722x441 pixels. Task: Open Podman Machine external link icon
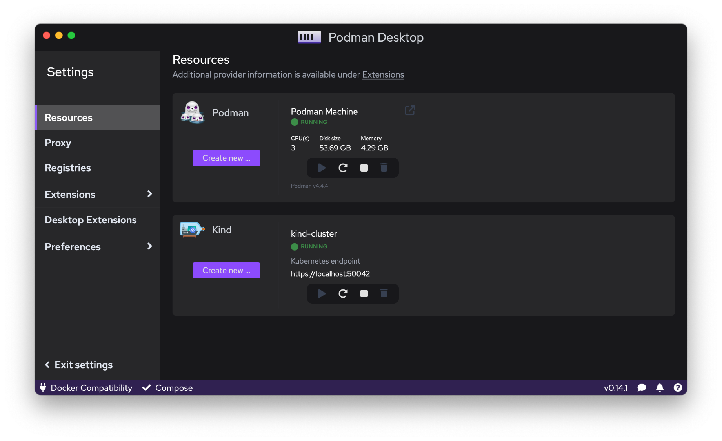(x=410, y=110)
